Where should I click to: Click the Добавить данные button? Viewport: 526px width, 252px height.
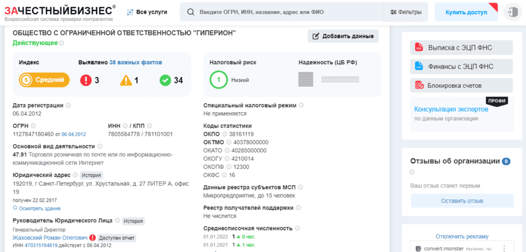343,37
